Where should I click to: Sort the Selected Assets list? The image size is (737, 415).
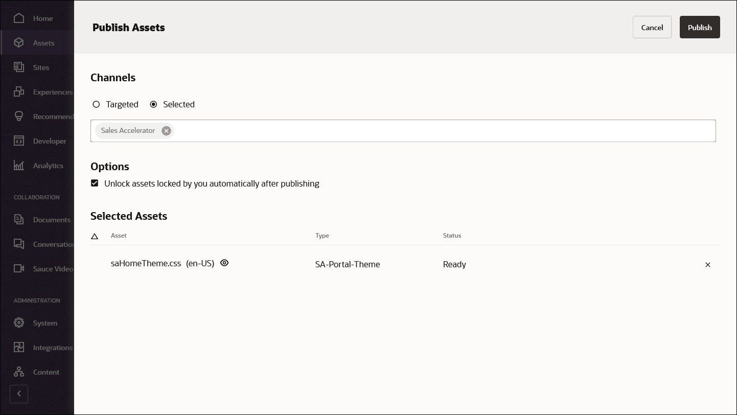point(95,236)
